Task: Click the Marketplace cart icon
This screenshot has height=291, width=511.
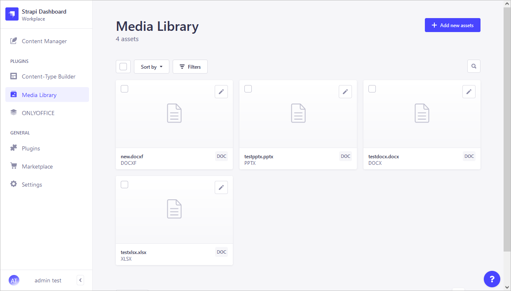Action: point(14,166)
